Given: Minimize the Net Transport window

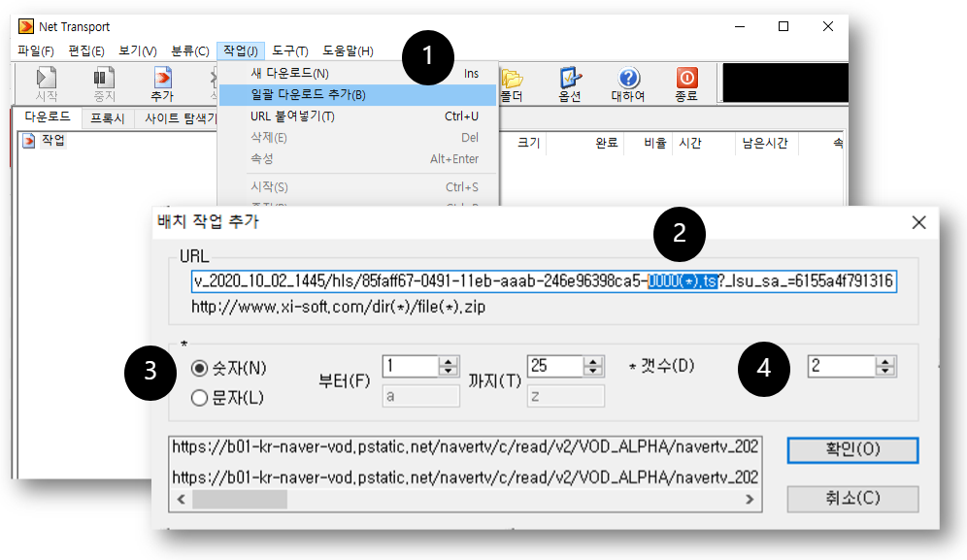Looking at the screenshot, I should 740,26.
